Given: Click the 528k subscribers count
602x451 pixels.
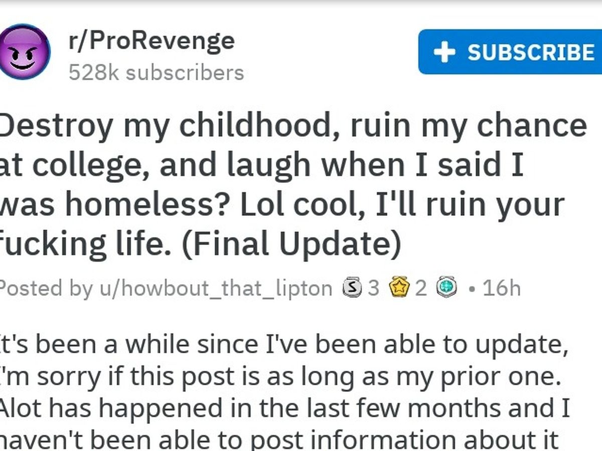Looking at the screenshot, I should coord(156,73).
